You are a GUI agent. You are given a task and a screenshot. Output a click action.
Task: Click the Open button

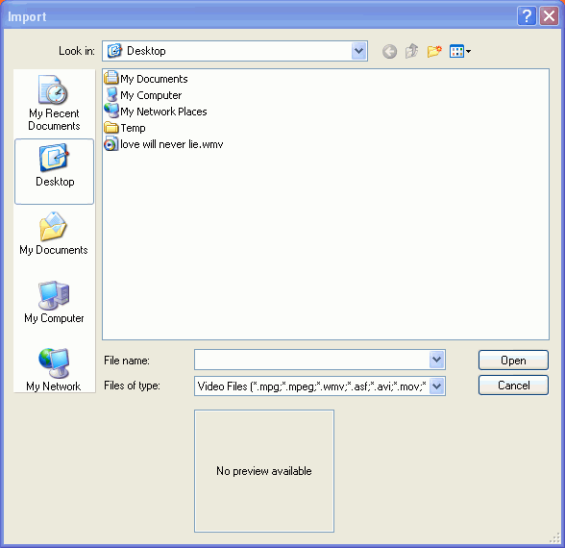(513, 361)
